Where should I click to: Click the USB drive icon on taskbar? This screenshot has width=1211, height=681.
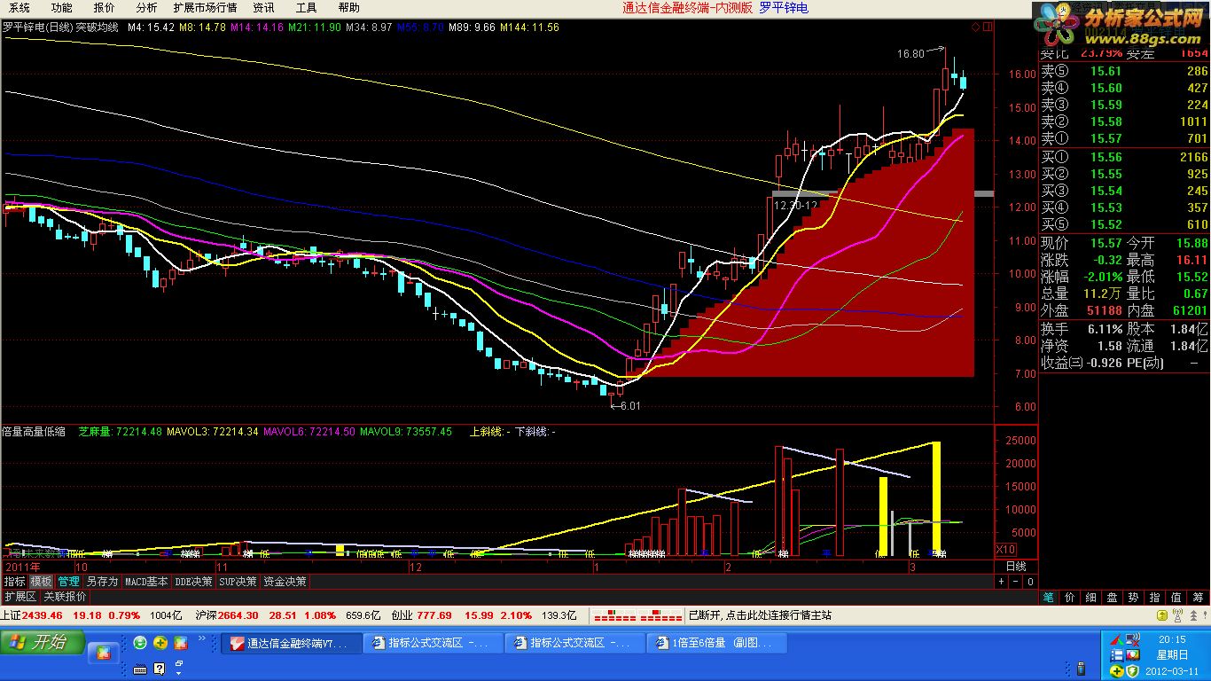[x=1081, y=668]
